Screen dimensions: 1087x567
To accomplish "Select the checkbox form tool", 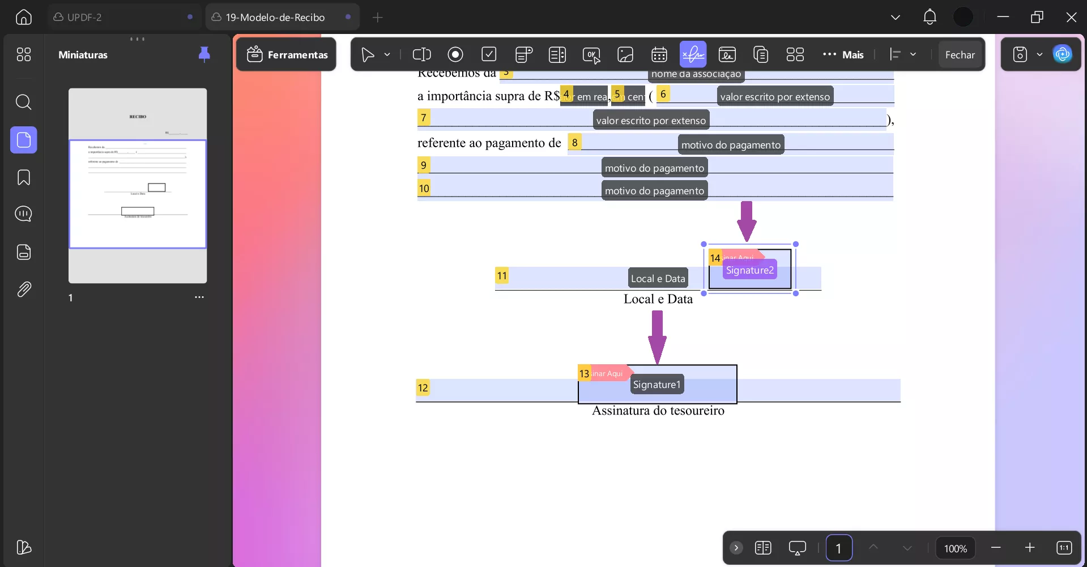I will tap(489, 54).
